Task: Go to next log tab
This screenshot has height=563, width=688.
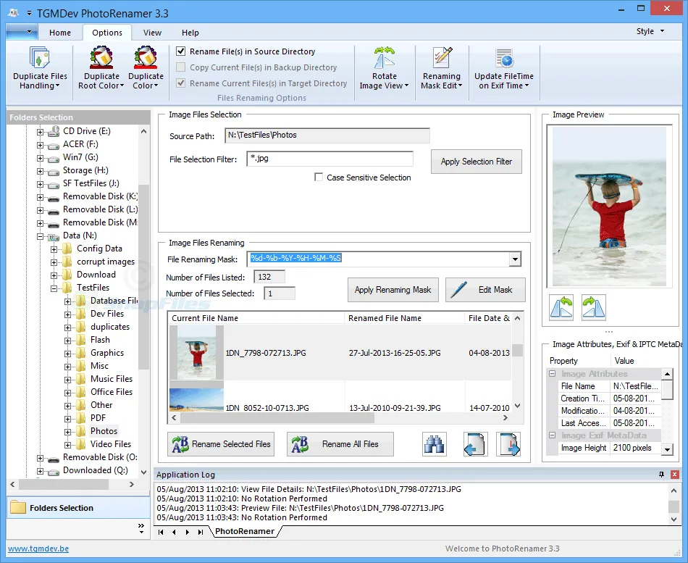Action: tap(188, 532)
